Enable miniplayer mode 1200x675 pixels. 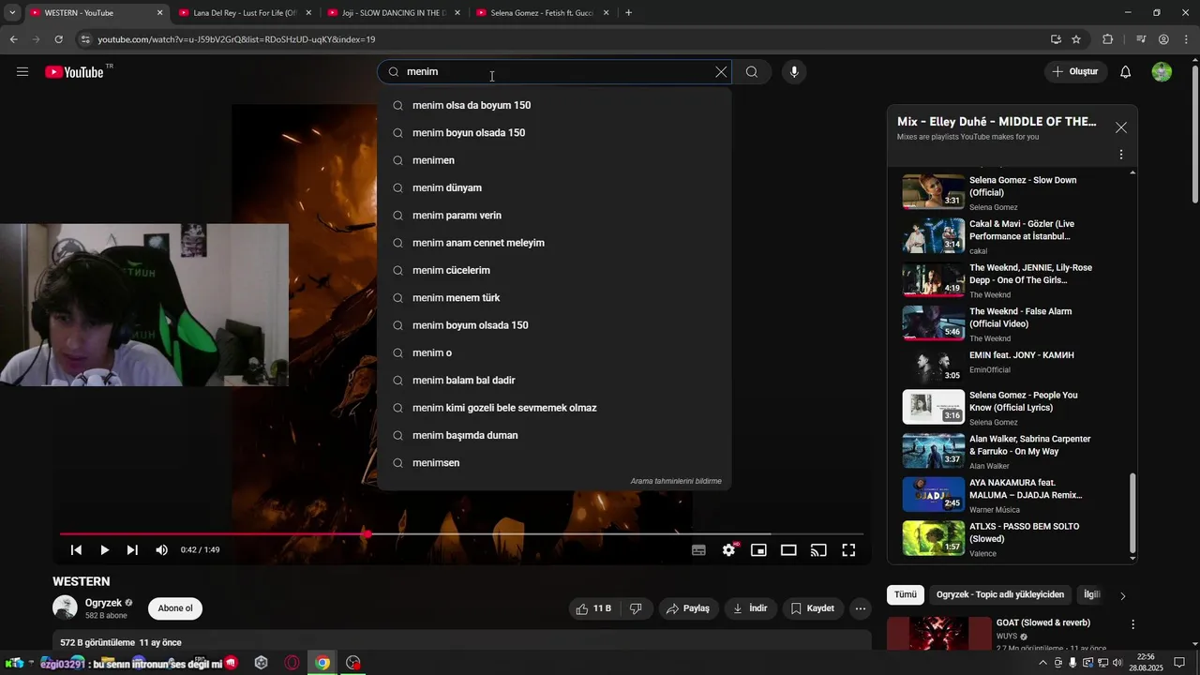(x=758, y=550)
